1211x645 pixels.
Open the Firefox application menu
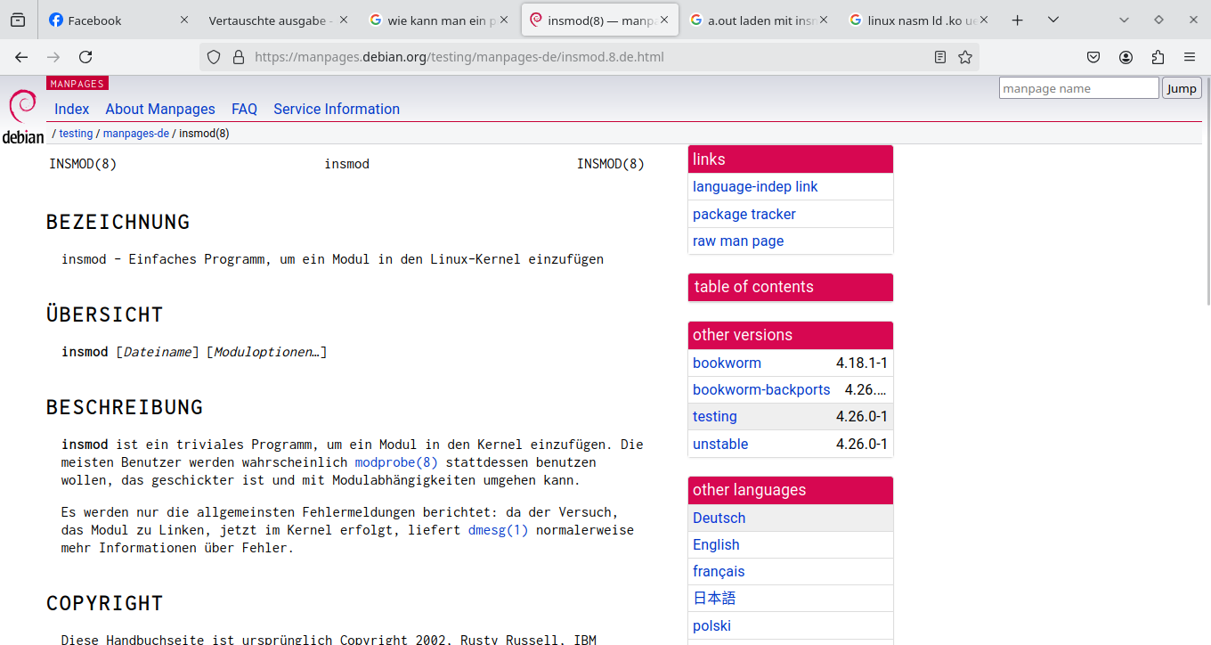click(x=1190, y=57)
